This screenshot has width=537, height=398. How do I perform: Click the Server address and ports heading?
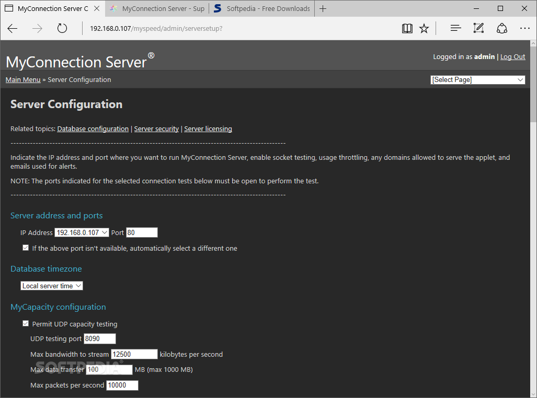(56, 216)
